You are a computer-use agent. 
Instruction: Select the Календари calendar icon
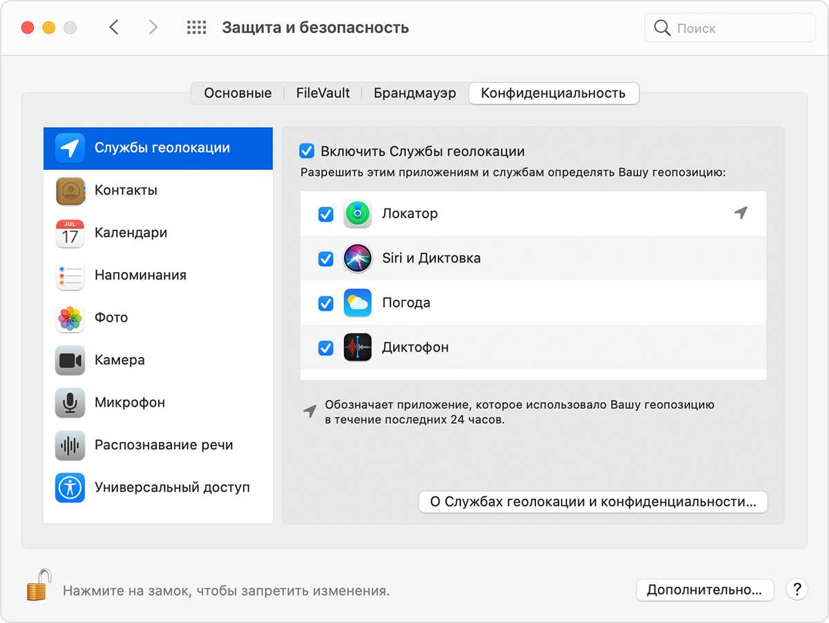click(70, 233)
